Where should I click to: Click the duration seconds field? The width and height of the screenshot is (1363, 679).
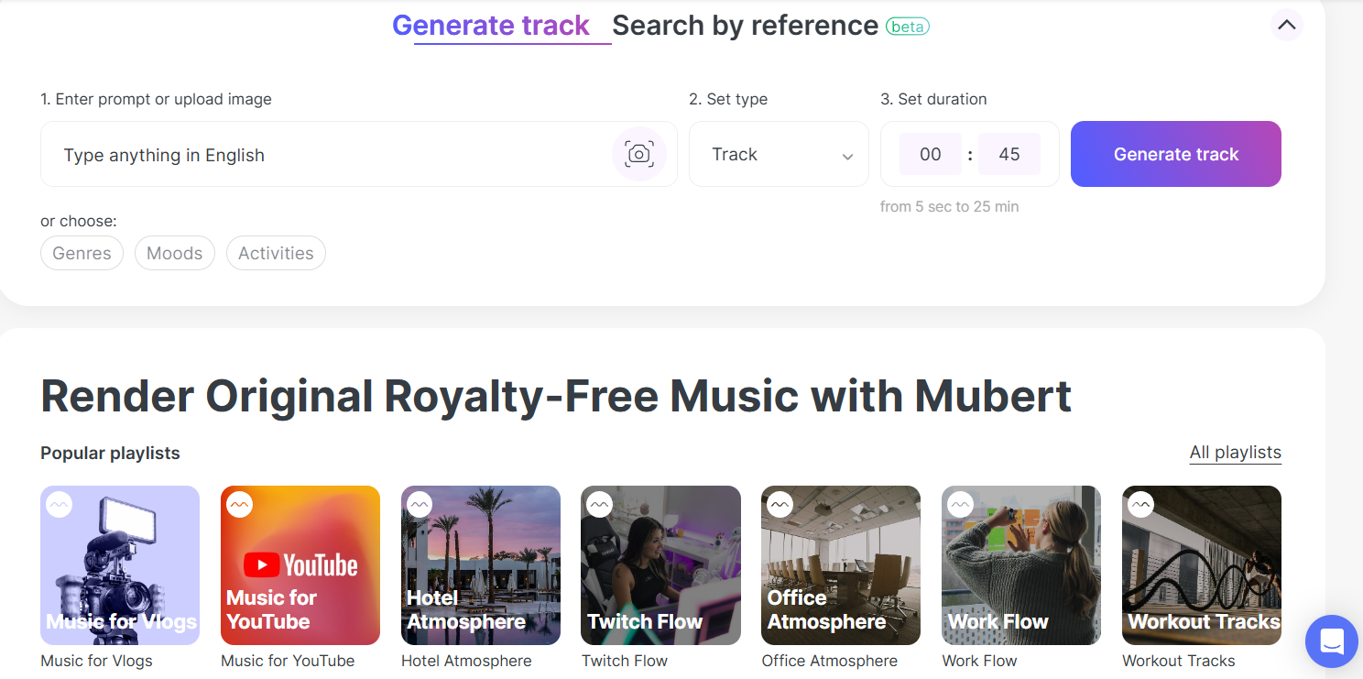click(x=1009, y=154)
